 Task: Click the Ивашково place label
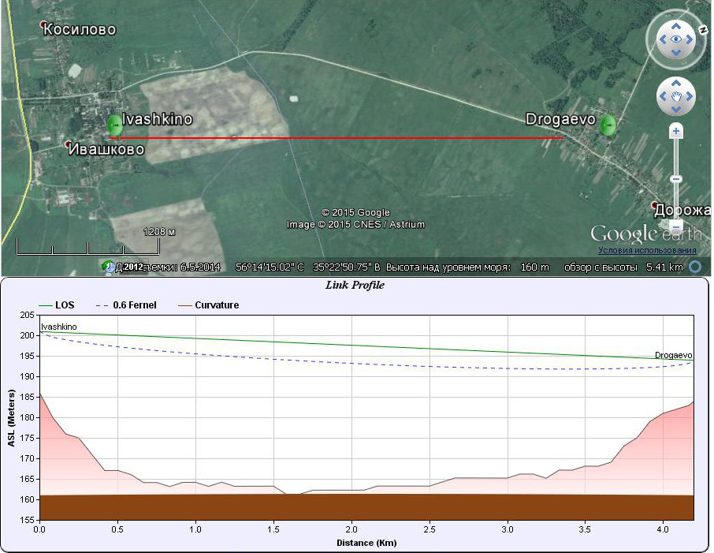click(106, 149)
